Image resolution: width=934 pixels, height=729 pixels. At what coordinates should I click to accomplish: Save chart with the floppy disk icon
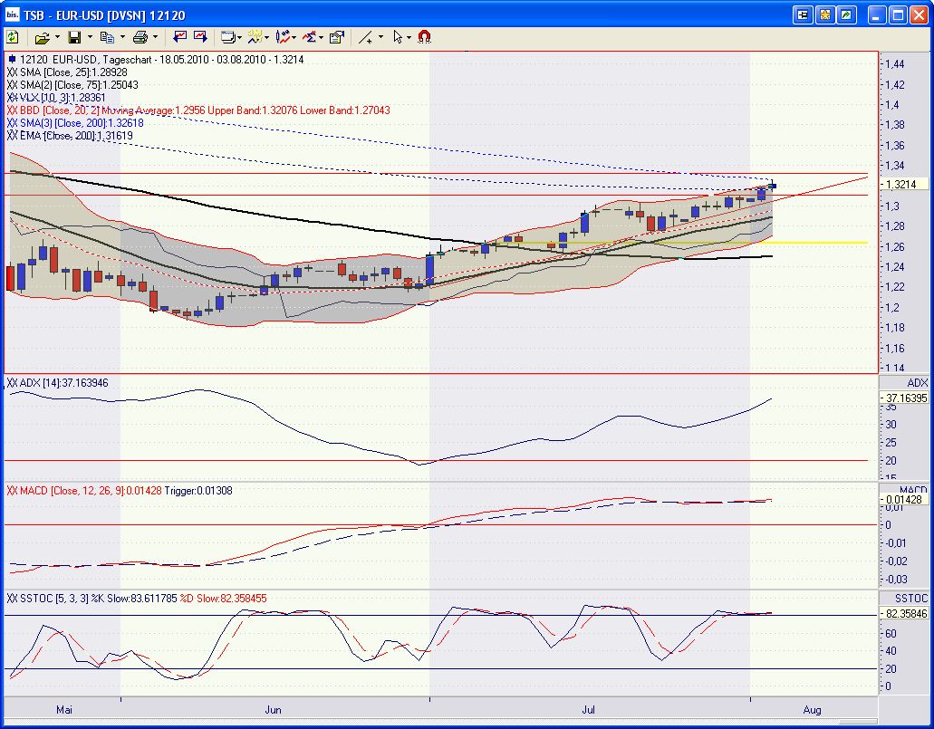(74, 37)
